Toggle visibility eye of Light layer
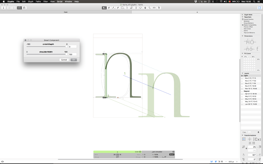 click(242, 76)
